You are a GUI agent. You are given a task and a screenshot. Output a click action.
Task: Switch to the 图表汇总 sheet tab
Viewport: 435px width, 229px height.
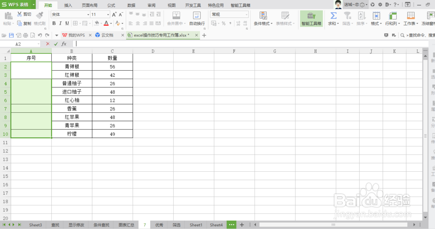click(127, 225)
